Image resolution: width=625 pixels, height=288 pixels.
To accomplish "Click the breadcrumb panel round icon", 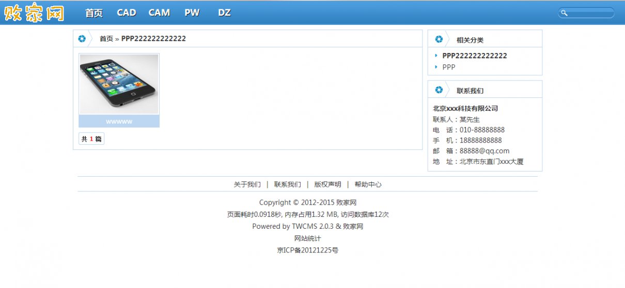I will (82, 39).
